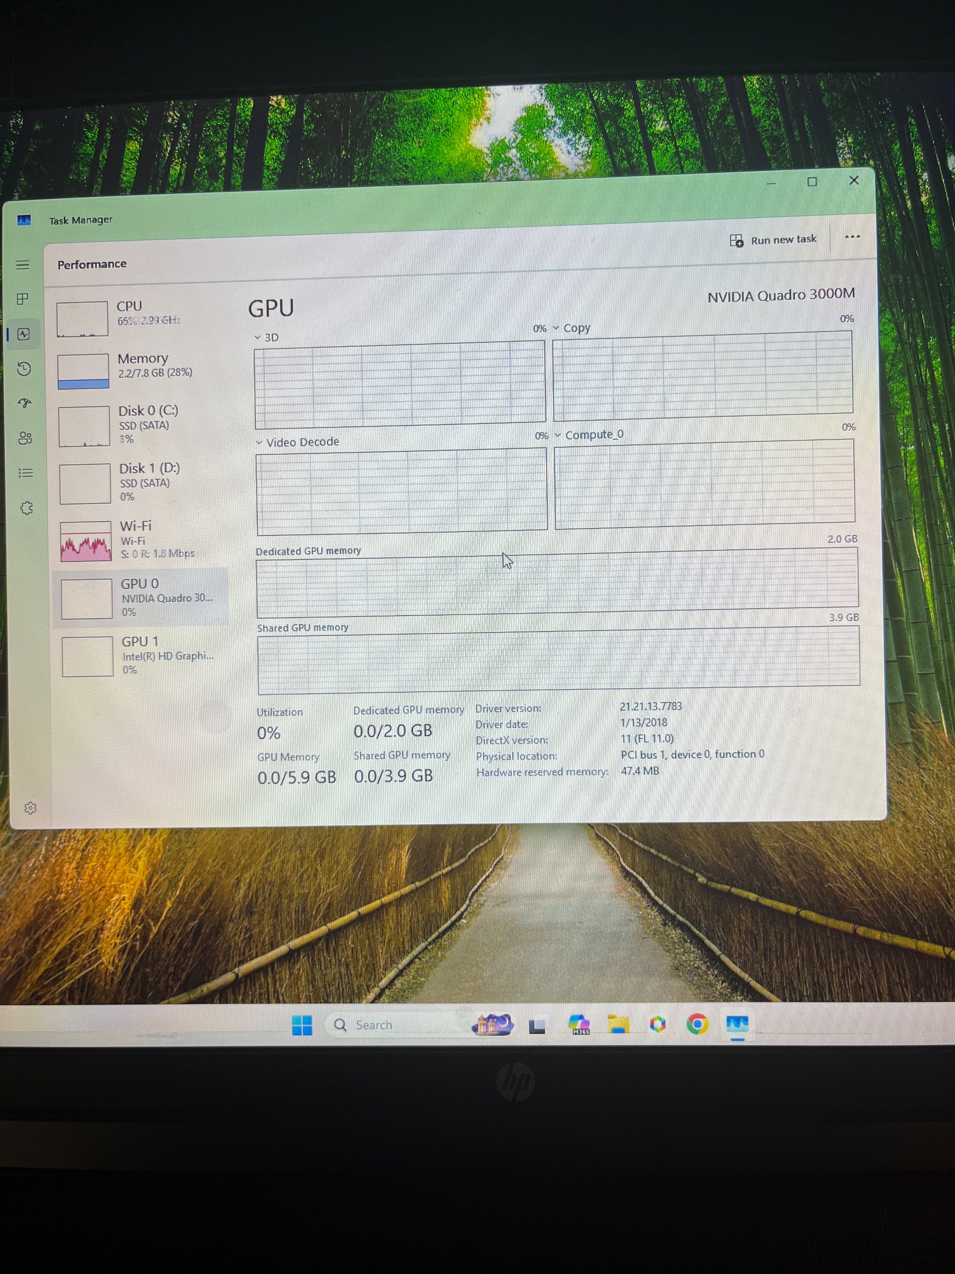Click the Dedicated GPU memory graph
The height and width of the screenshot is (1274, 955).
tap(557, 582)
